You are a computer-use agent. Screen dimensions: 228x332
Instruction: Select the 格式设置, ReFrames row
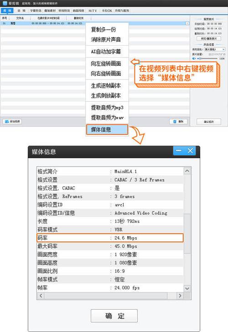(110, 196)
